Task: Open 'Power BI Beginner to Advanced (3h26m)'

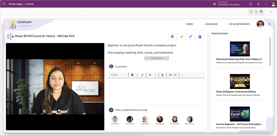Action: click(236, 92)
